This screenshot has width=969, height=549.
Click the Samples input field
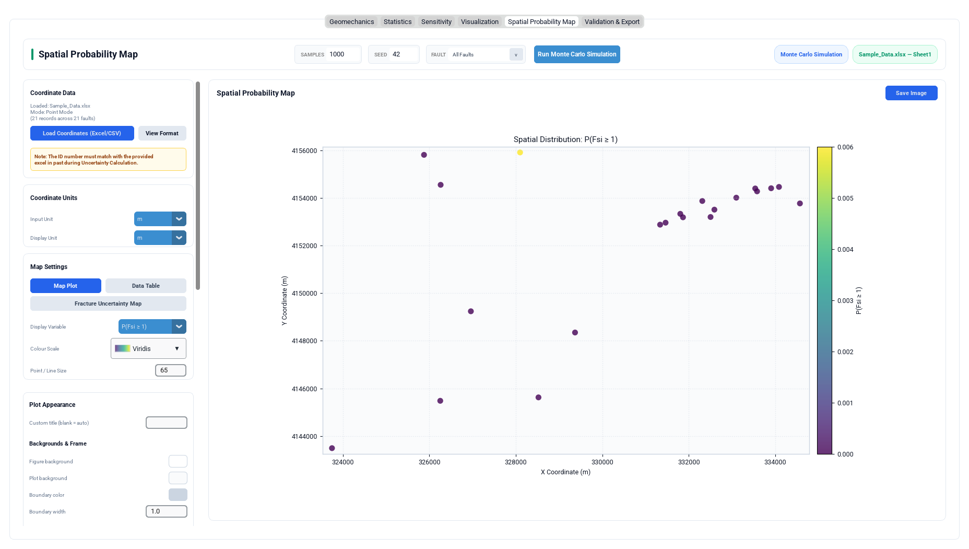[344, 54]
